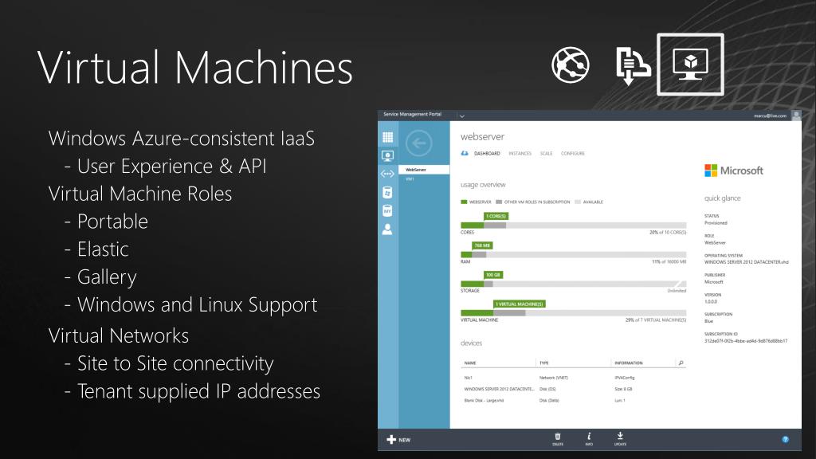
Task: Click the NEW plus button
Action: pyautogui.click(x=398, y=440)
